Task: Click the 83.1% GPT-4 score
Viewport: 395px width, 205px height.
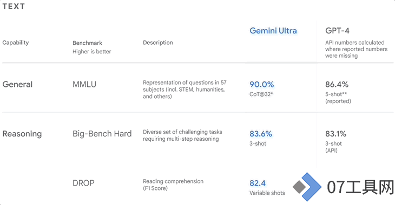Action: 335,134
